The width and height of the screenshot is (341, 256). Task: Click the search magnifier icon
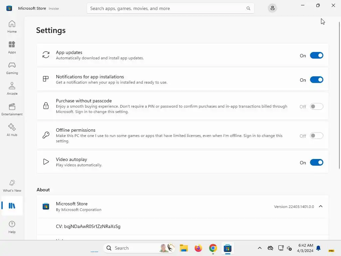pos(248,8)
